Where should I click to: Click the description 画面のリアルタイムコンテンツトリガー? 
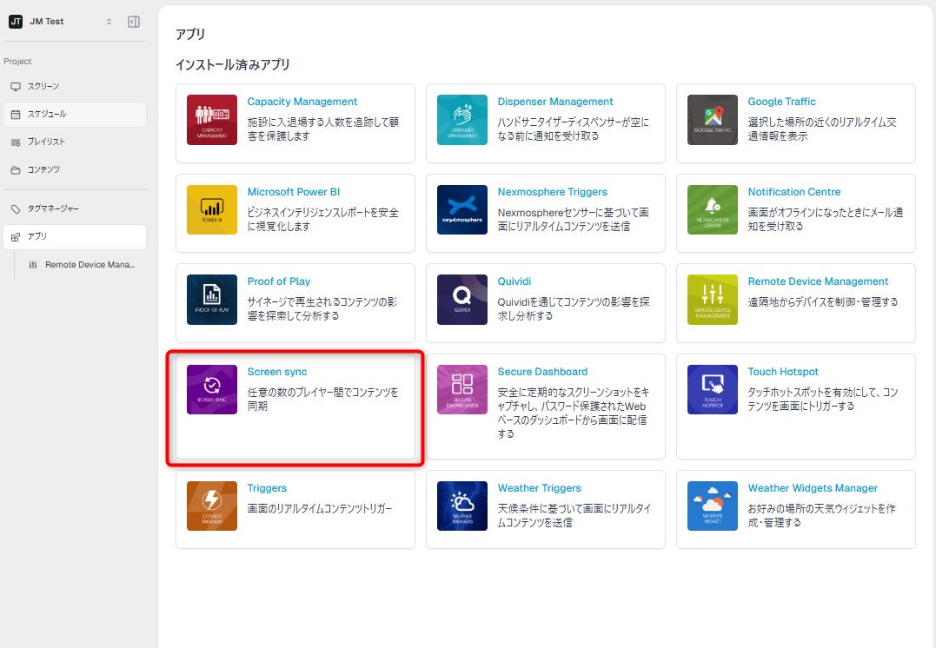coord(319,508)
